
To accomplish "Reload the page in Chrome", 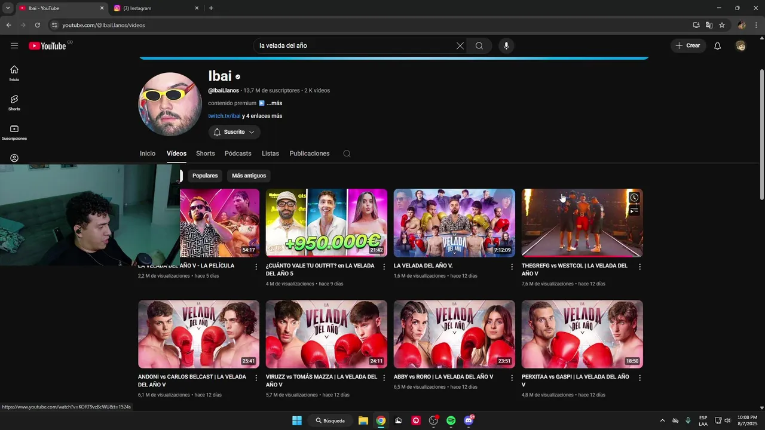I will pyautogui.click(x=37, y=25).
